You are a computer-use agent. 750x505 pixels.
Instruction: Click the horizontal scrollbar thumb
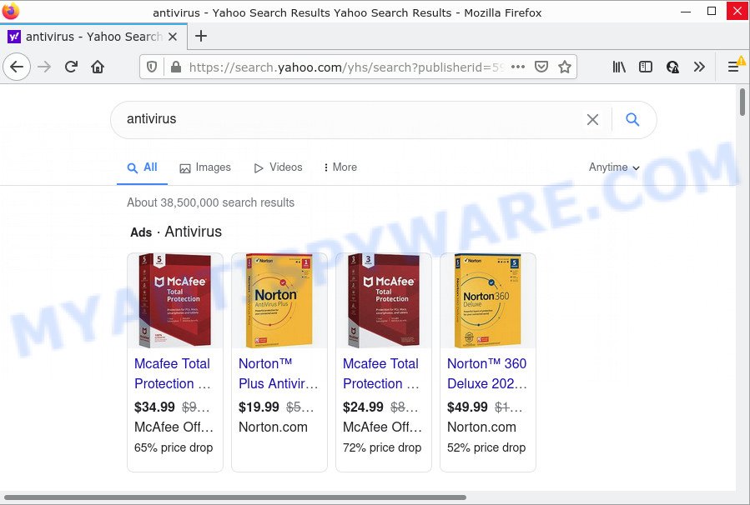(x=234, y=497)
